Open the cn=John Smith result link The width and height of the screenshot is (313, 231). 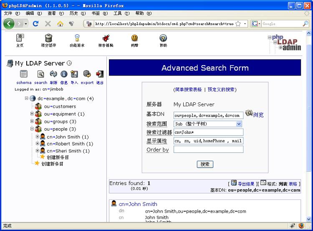click(x=138, y=204)
